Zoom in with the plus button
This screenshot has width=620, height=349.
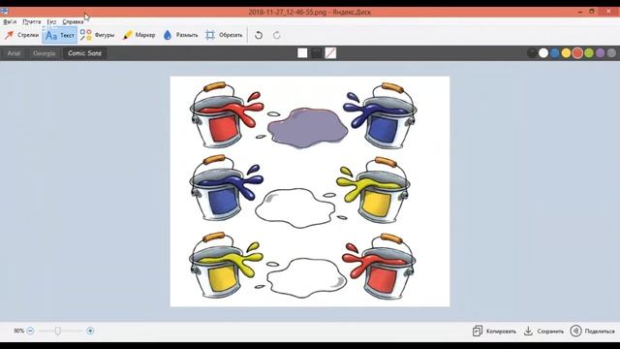tap(90, 331)
